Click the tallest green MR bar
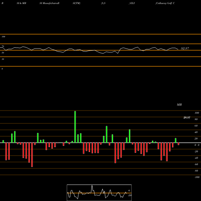 tap(75, 127)
